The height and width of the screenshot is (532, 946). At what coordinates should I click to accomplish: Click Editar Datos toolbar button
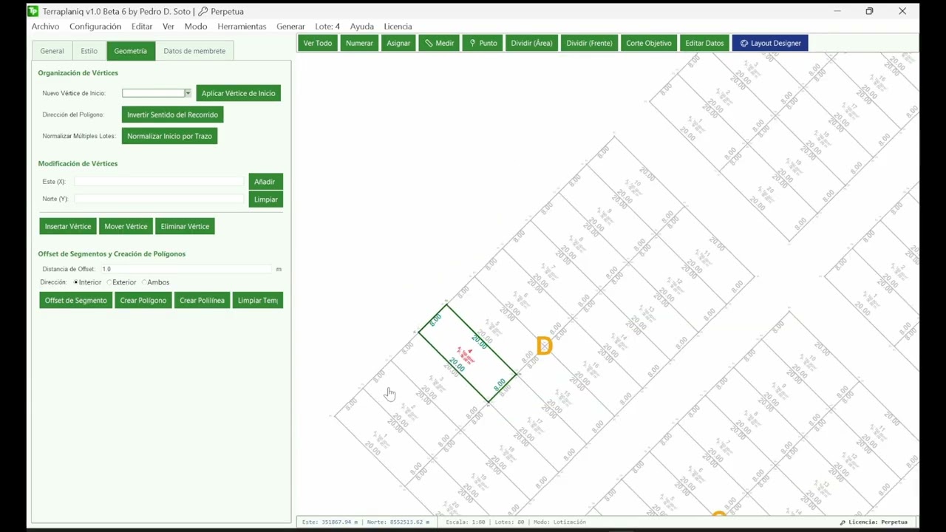coord(704,43)
